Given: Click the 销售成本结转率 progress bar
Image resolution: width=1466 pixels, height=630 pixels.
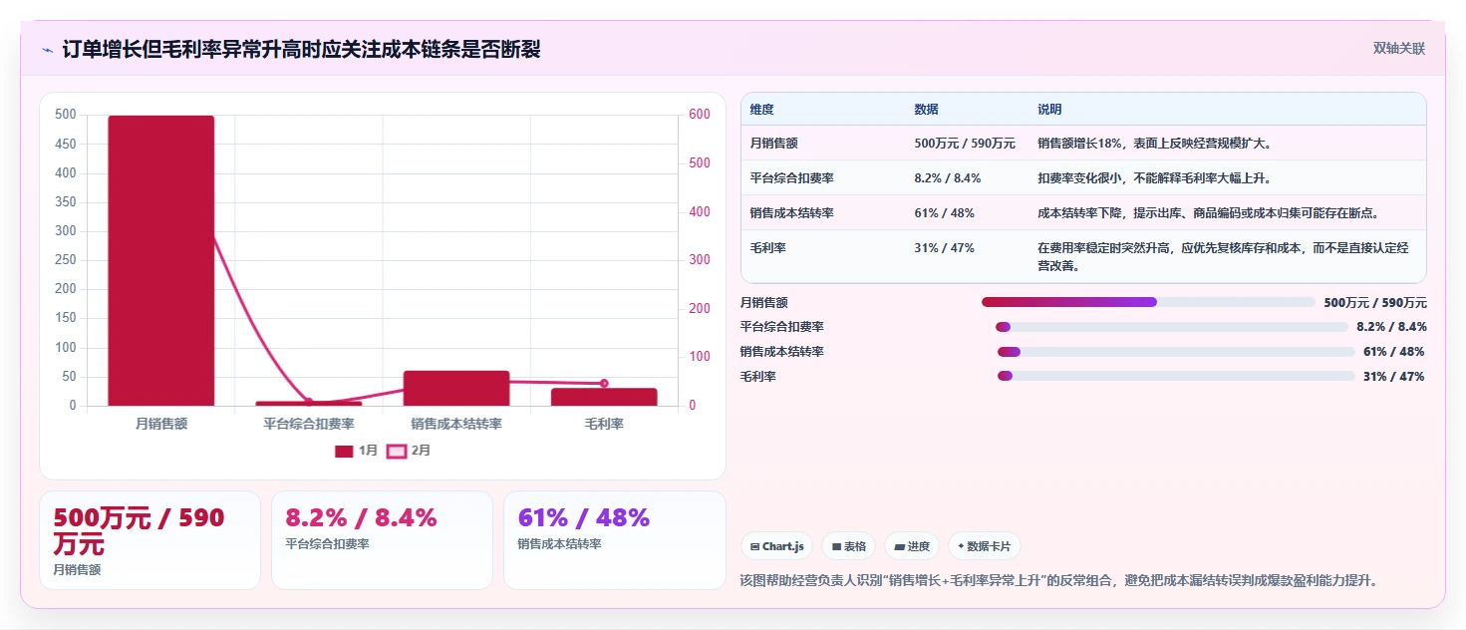Looking at the screenshot, I should pyautogui.click(x=1176, y=352).
